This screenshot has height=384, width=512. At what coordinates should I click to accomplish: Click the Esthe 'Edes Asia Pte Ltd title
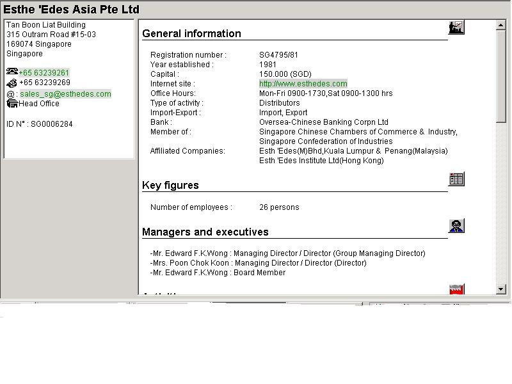tap(71, 10)
